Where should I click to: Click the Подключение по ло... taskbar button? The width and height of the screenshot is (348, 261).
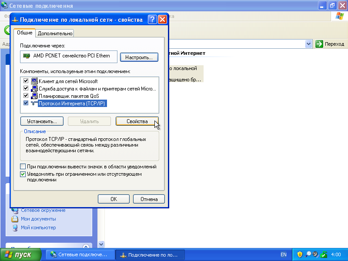click(150, 255)
